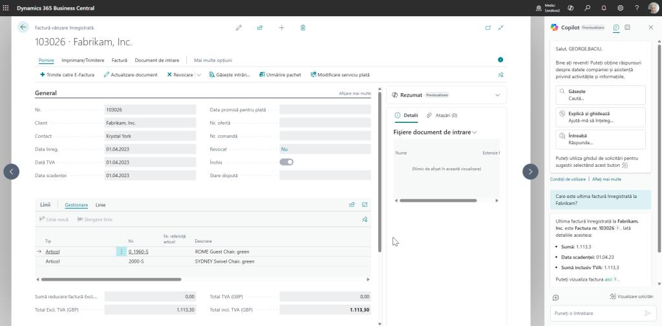Click the file list horizontal scrollbar
The width and height of the screenshot is (662, 326).
pos(438,201)
